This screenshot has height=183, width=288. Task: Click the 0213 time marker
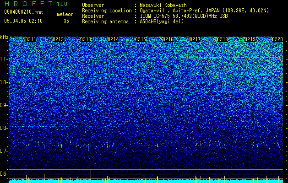coord(86,39)
